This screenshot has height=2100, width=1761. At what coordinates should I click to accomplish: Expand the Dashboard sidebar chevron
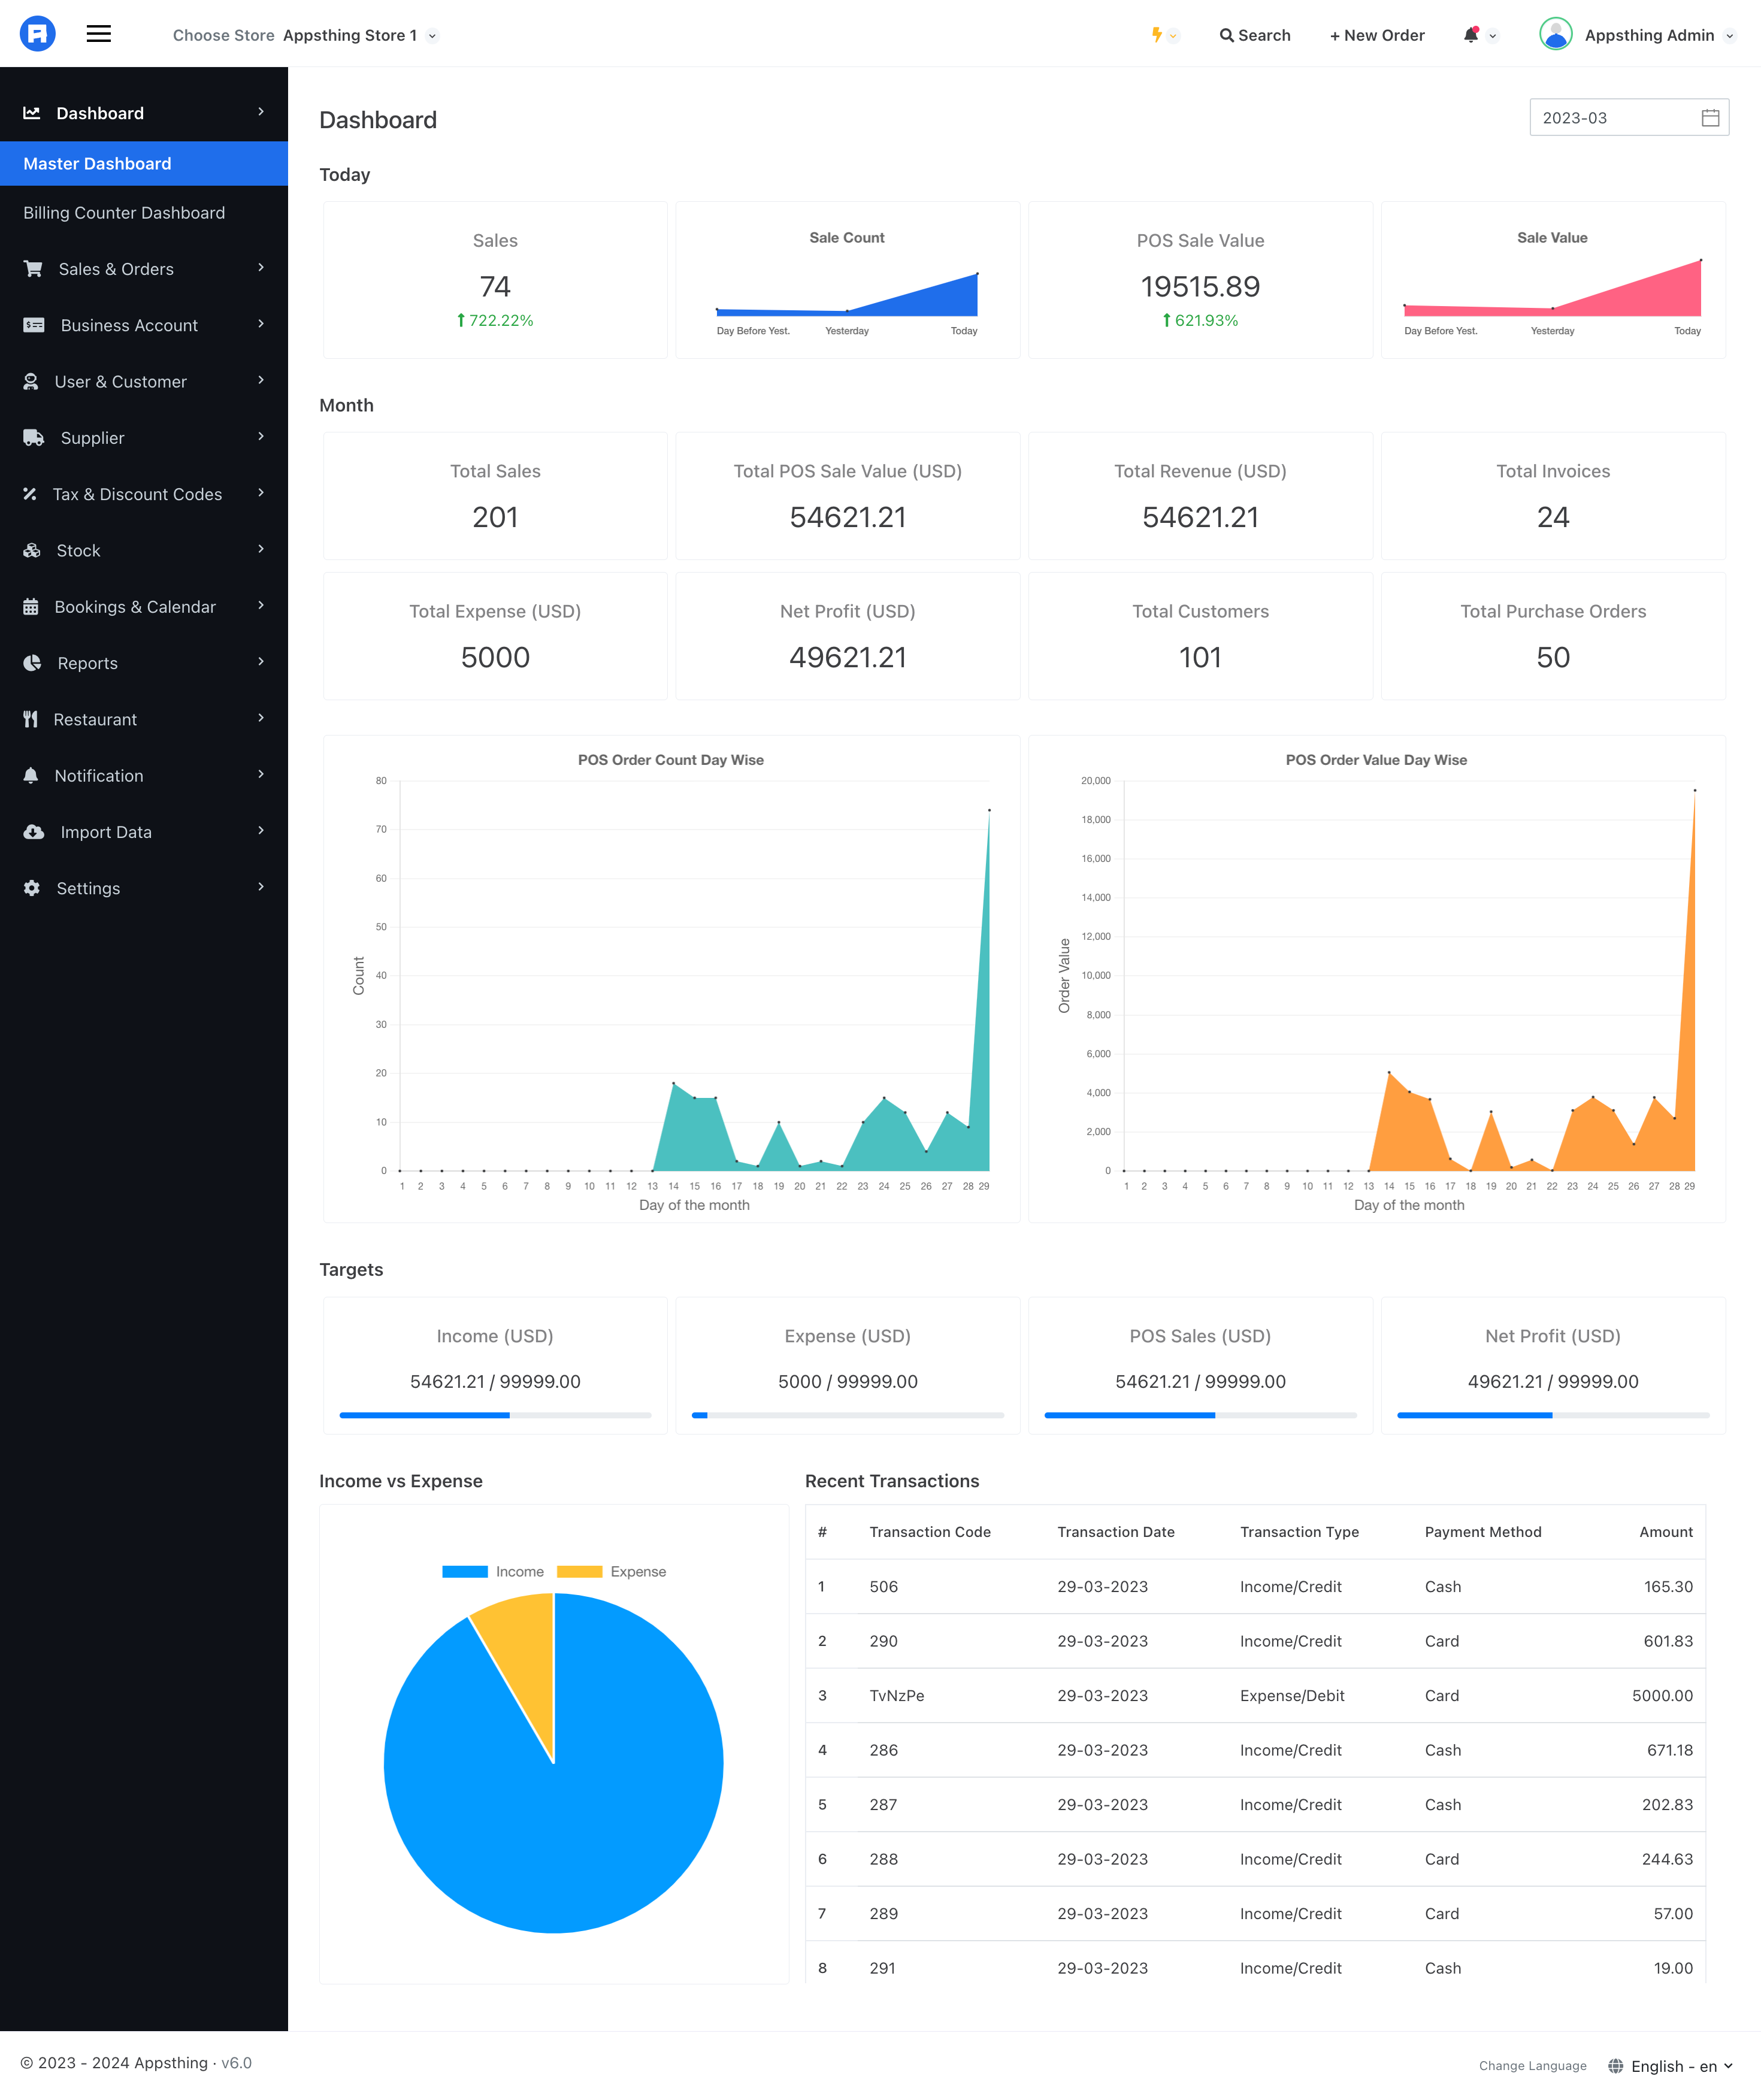[261, 112]
